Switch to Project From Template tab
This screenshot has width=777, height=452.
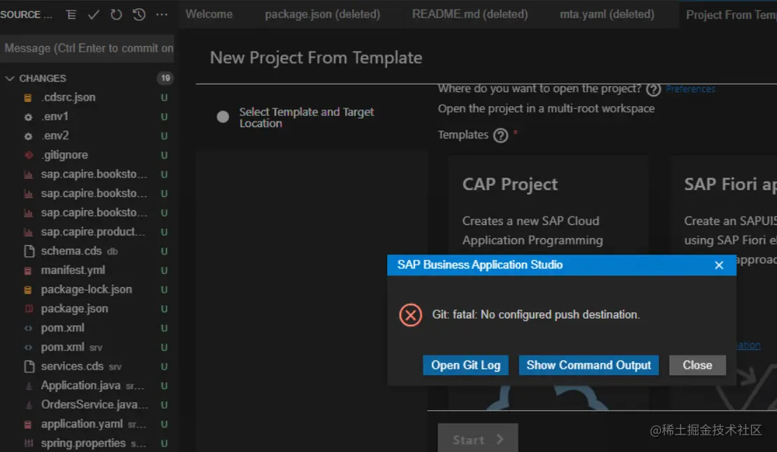click(x=728, y=15)
